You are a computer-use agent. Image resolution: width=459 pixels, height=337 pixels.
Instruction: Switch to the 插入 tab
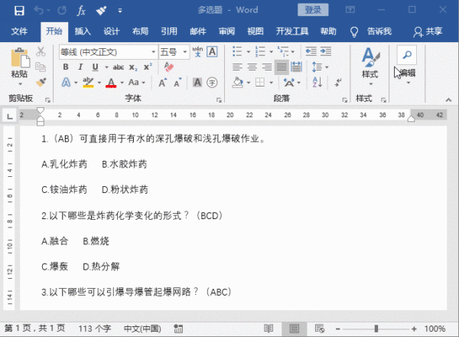click(x=83, y=31)
